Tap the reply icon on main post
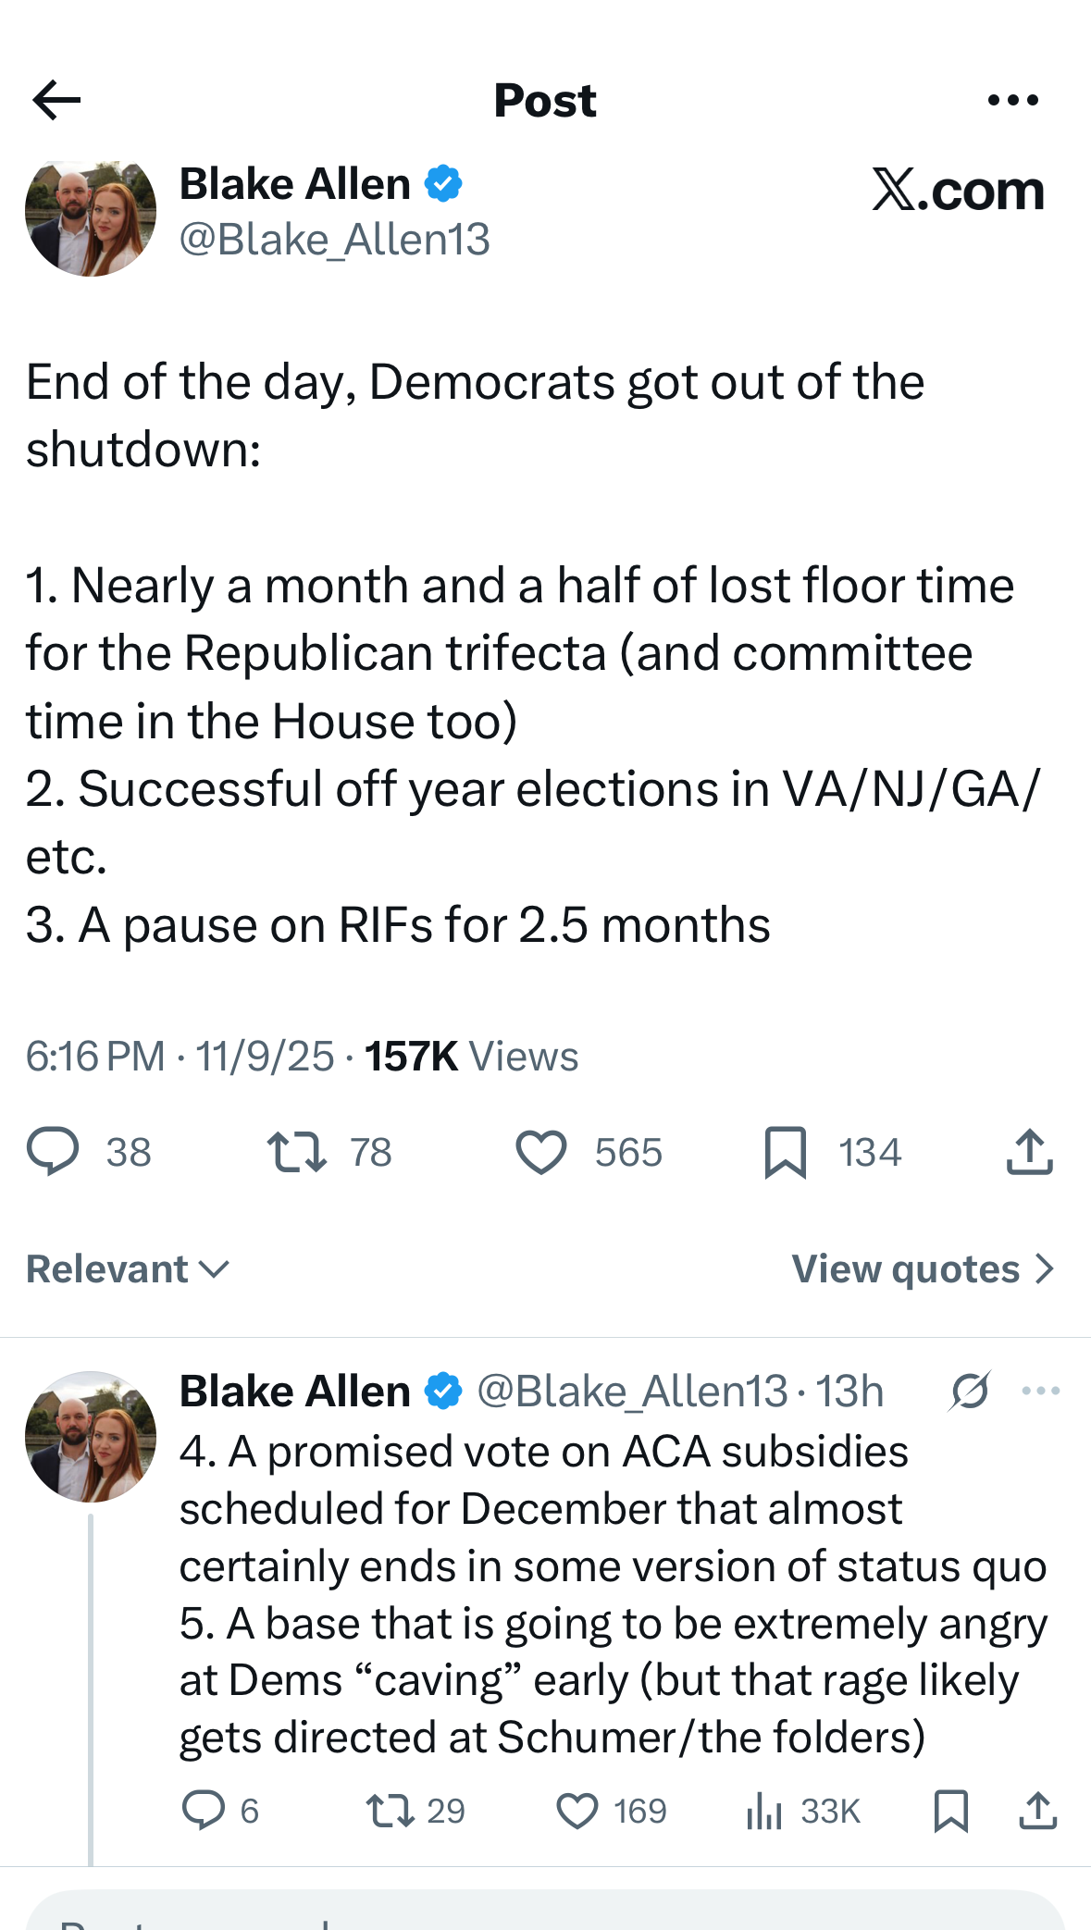This screenshot has height=1930, width=1091. [53, 1152]
